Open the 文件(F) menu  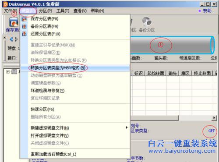(11, 11)
